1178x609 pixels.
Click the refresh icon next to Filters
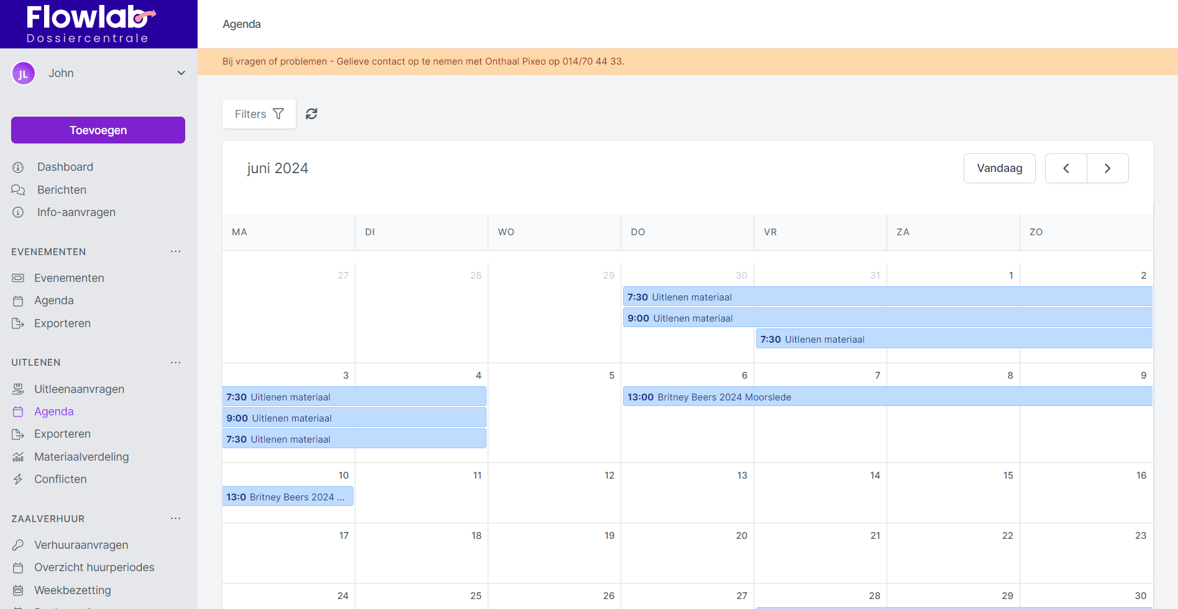tap(311, 114)
